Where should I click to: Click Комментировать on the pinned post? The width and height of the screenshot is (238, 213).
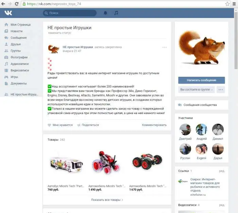154,125
